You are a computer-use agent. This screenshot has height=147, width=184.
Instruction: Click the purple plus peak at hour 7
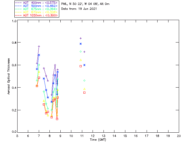click(39, 47)
